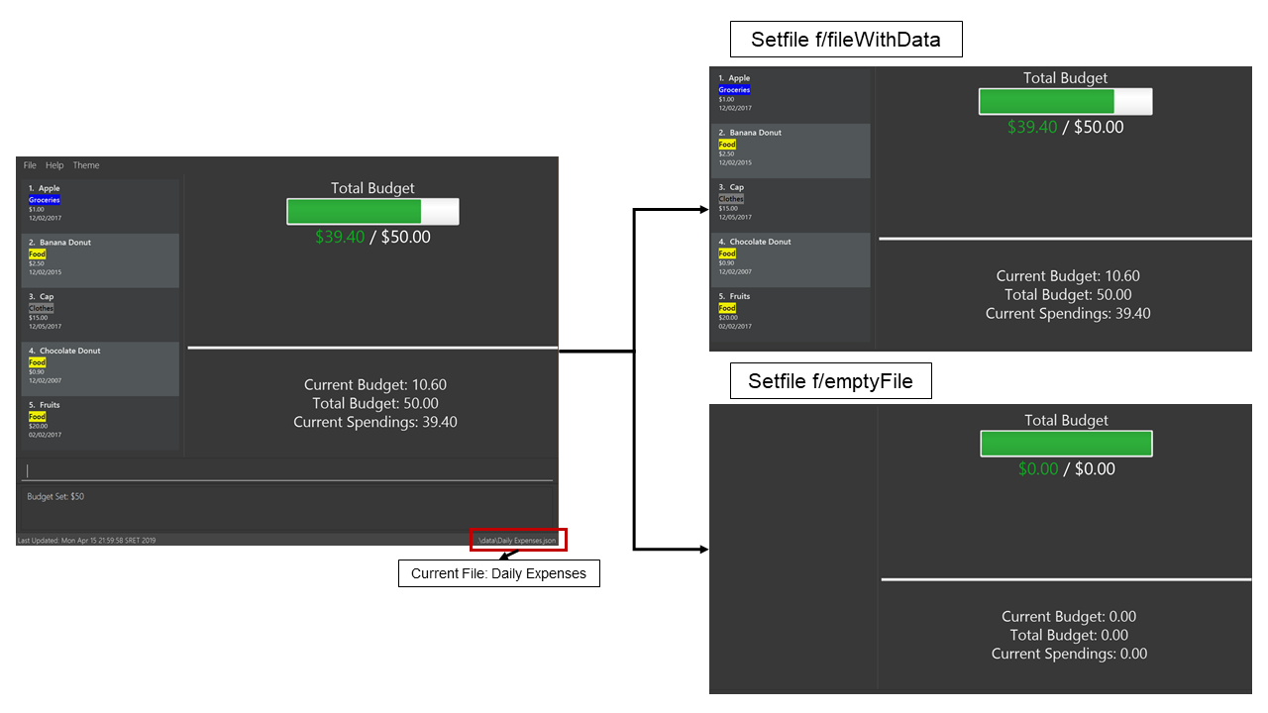The height and width of the screenshot is (713, 1268).
Task: Click Food tag on Chocolate Donut in fileWithData screenshot
Action: [x=727, y=254]
